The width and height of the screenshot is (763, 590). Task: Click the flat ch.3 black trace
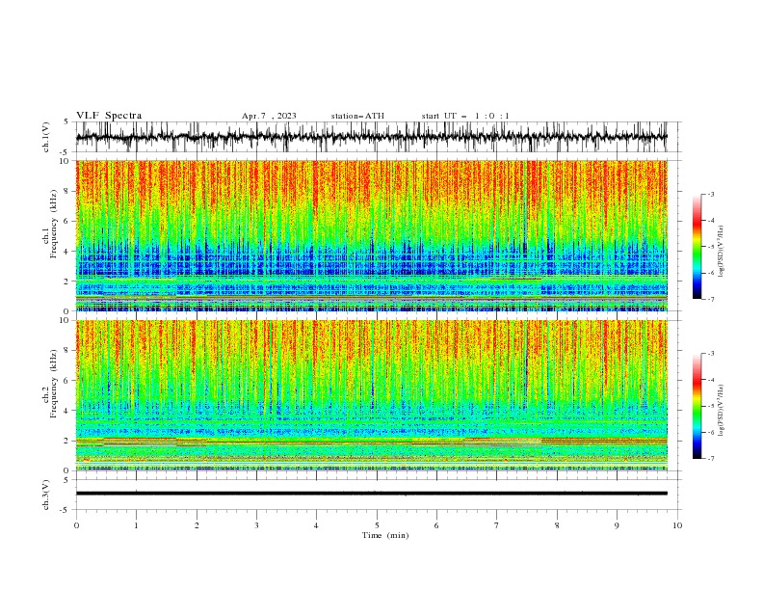pyautogui.click(x=371, y=494)
